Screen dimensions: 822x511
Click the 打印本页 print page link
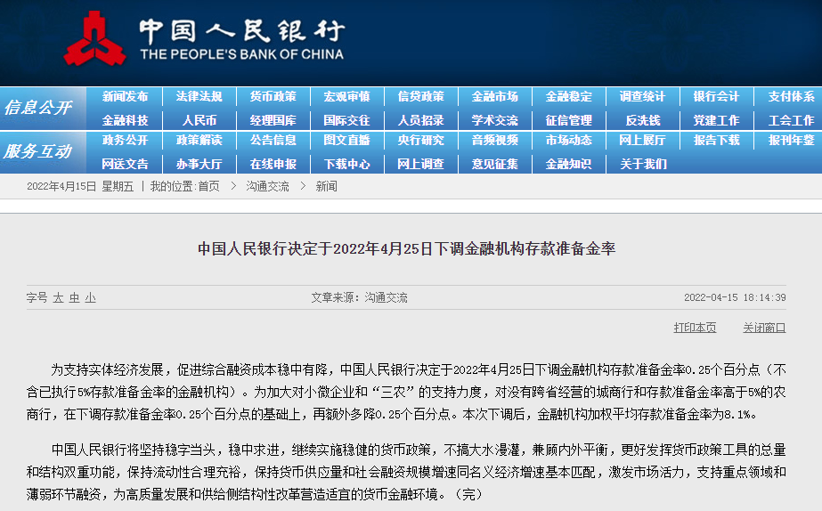coord(695,328)
